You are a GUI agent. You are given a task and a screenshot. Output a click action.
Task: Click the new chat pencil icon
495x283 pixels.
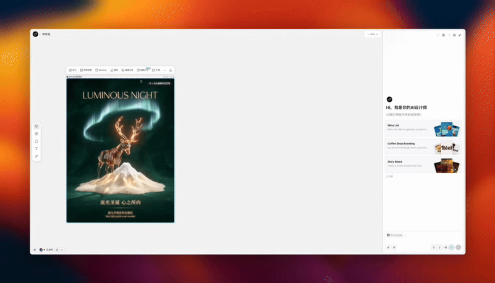coord(460,35)
